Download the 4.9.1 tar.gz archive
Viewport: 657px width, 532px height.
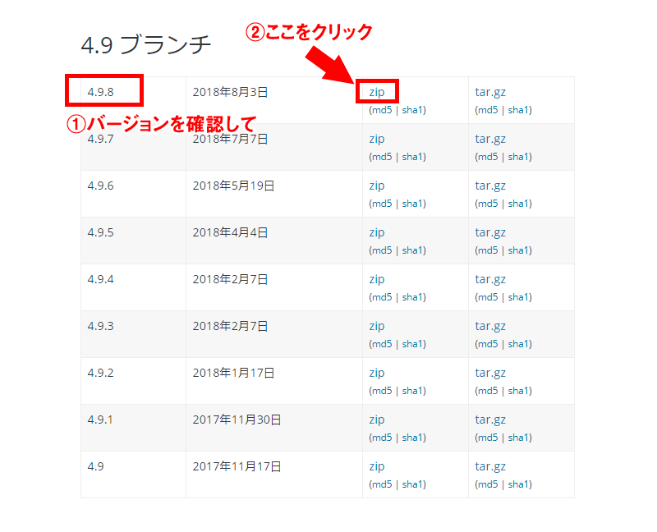point(490,420)
